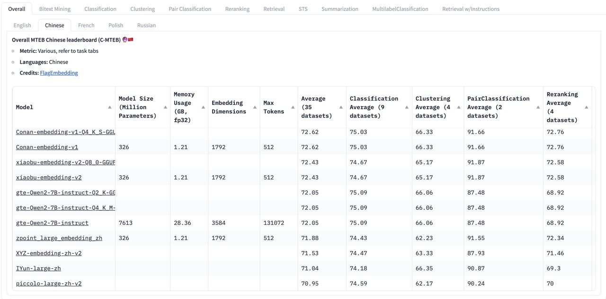Open the gte-Qwen2-7B-instruct-Q4_K_M model link
Viewport: 606px width, 299px height.
[65, 207]
